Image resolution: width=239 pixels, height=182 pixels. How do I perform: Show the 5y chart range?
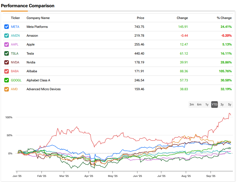[x=230, y=104]
